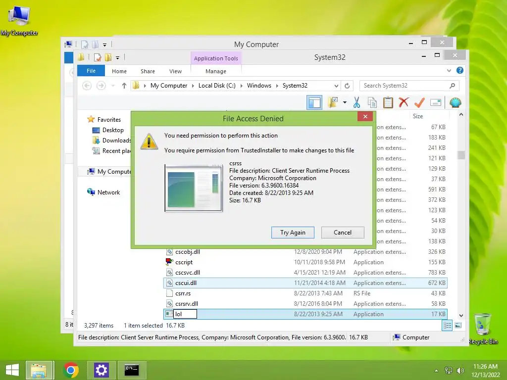Open the Manage ribbon tab

point(216,71)
